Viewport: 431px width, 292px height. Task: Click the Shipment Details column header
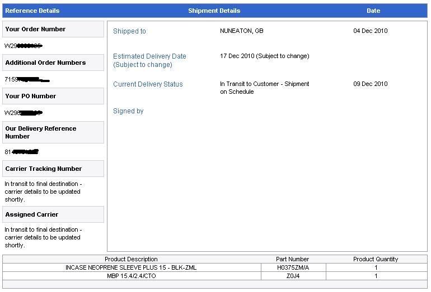pos(214,11)
